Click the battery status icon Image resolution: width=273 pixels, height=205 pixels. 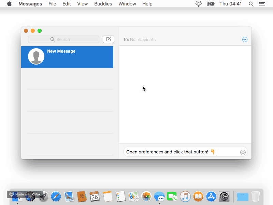[211, 4]
